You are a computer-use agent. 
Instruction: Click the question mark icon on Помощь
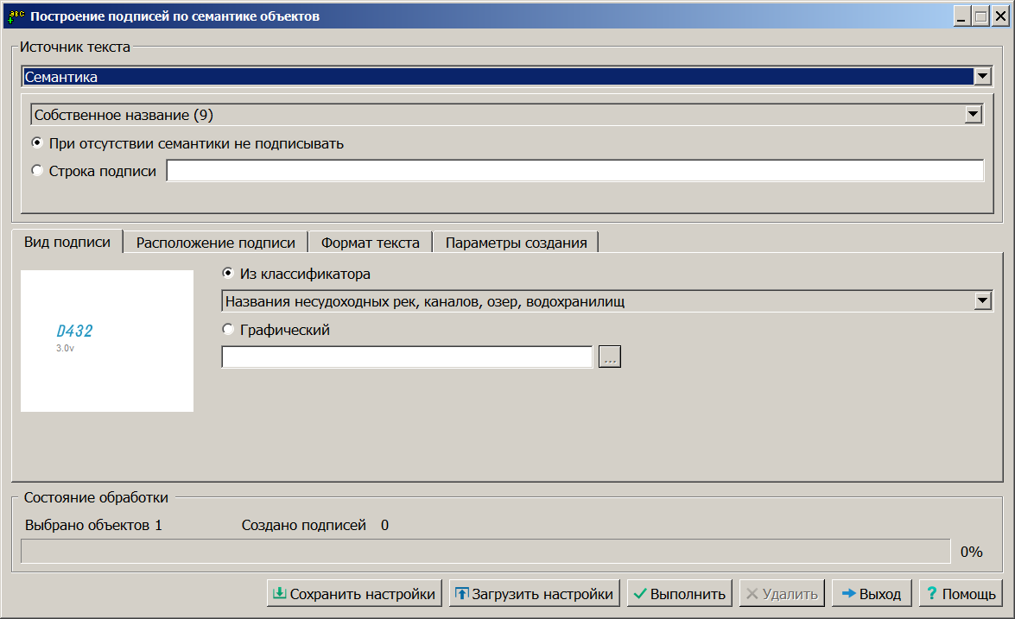click(931, 594)
